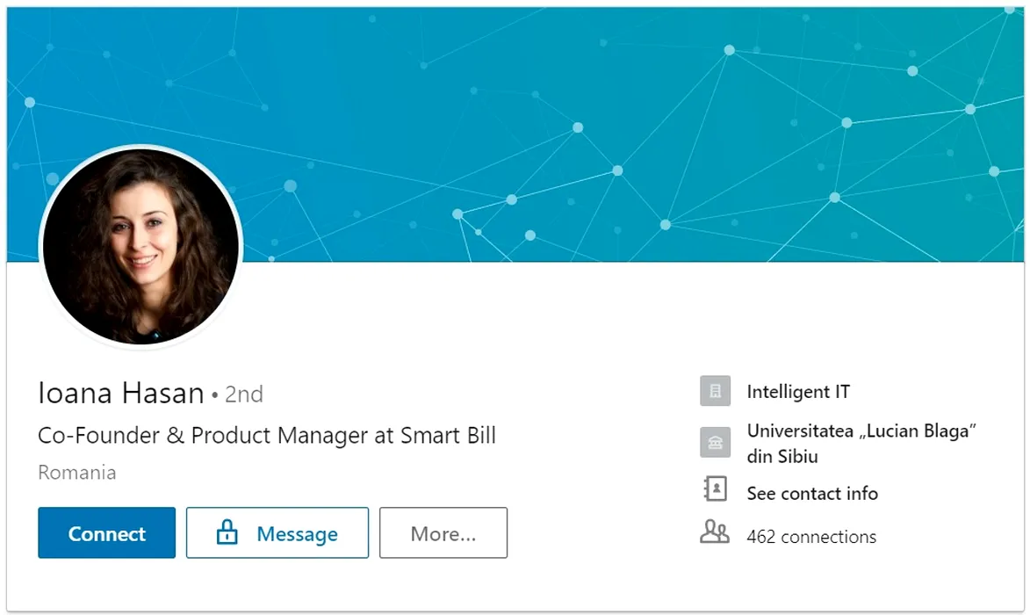Open the More... options menu
The image size is (1030, 615).
pyautogui.click(x=443, y=533)
